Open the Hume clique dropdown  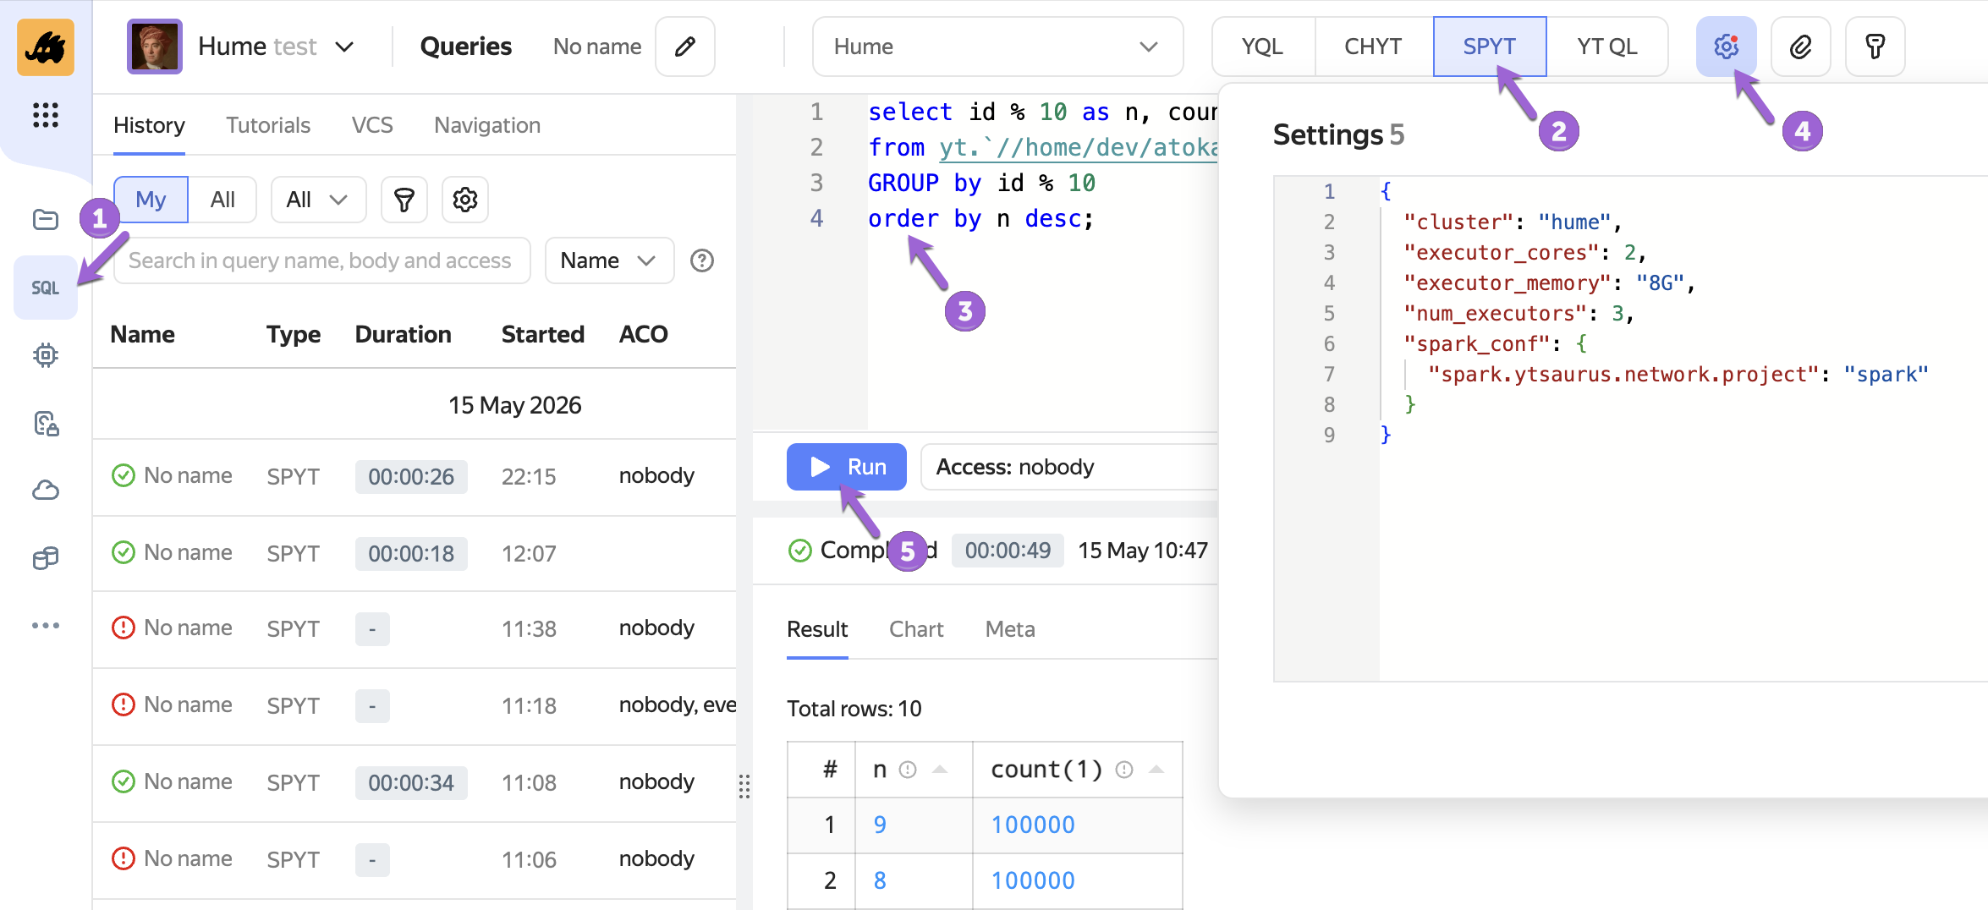[x=997, y=47]
